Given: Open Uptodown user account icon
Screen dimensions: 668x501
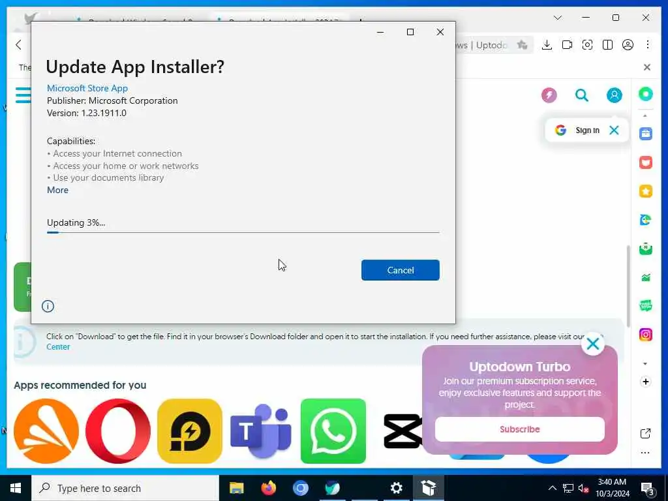Looking at the screenshot, I should [x=614, y=95].
